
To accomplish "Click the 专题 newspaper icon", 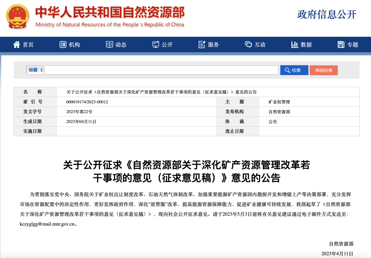I will tap(341, 45).
